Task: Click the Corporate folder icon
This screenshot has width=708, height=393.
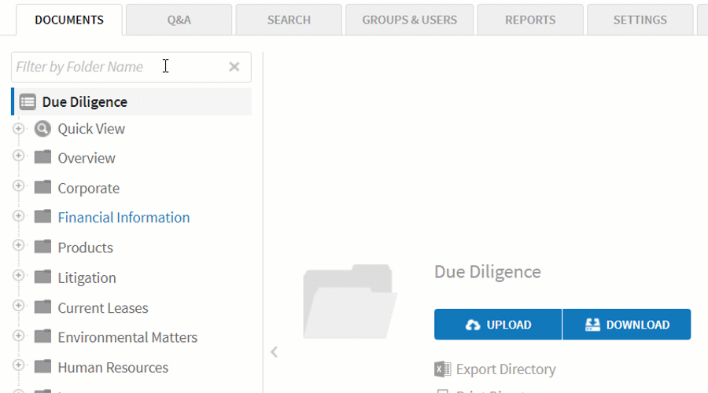Action: (x=42, y=188)
